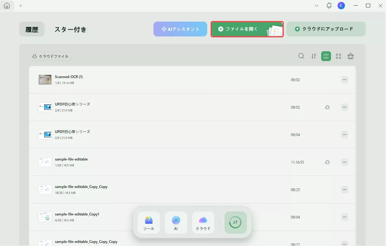Screen dimensions: 386x246
Task: Select file name sample-file-editable_Copy_Copy_Copy
Action: 86,242
